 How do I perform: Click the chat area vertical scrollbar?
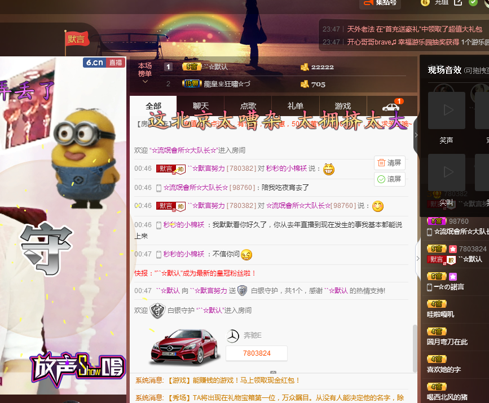click(415, 348)
